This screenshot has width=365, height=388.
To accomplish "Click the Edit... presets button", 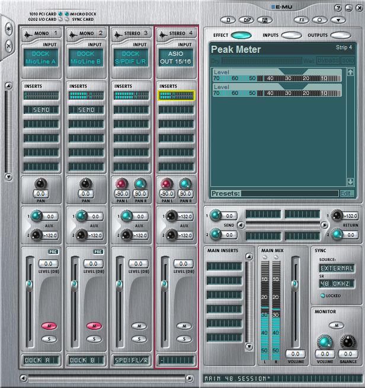I will [x=347, y=193].
